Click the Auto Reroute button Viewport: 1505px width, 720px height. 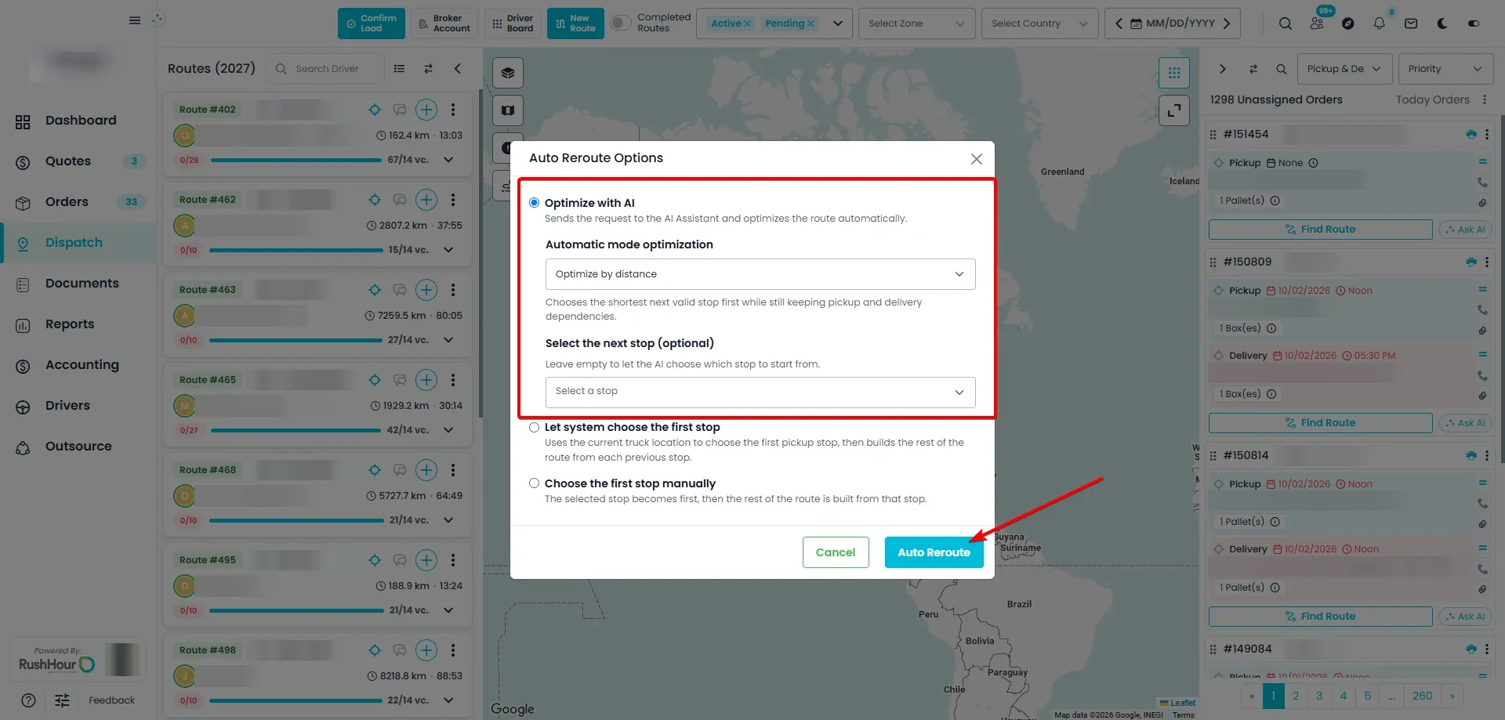pyautogui.click(x=934, y=552)
